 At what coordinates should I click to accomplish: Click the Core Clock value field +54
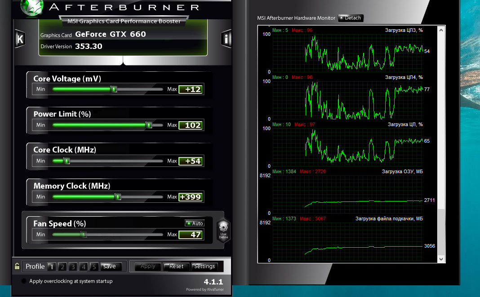click(x=191, y=161)
